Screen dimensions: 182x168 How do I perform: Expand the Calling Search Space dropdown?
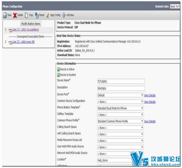pyautogui.click(x=120, y=128)
